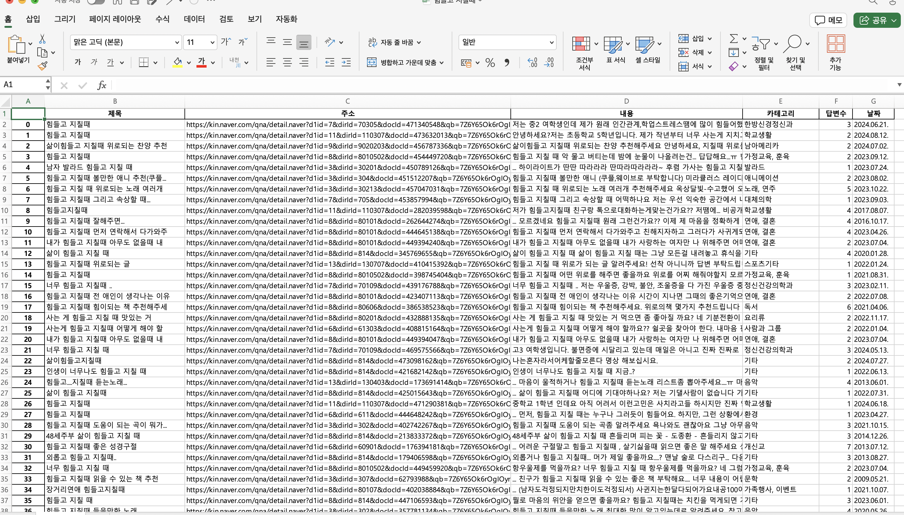Open the font name dropdown

tap(177, 42)
